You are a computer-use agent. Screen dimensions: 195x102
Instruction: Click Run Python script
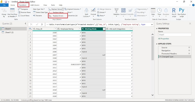pos(182,13)
